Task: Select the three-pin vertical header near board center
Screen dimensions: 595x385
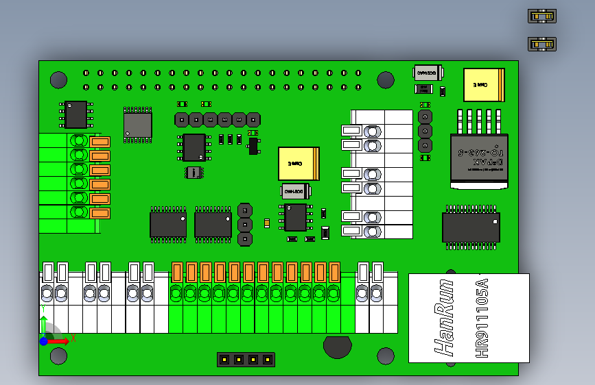Action: [x=245, y=225]
